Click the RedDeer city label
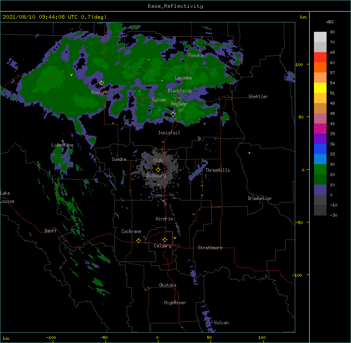351x343 pixels. tap(180, 104)
